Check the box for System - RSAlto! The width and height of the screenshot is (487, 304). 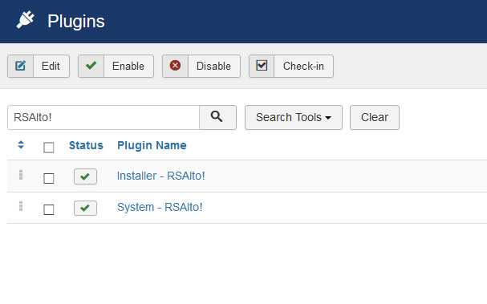[49, 209]
